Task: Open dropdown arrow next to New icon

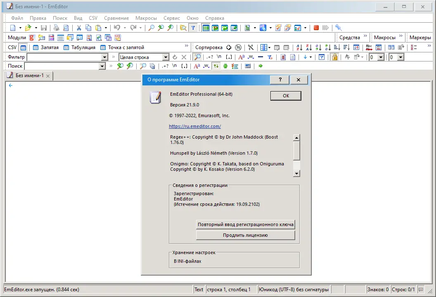Action: click(x=20, y=28)
